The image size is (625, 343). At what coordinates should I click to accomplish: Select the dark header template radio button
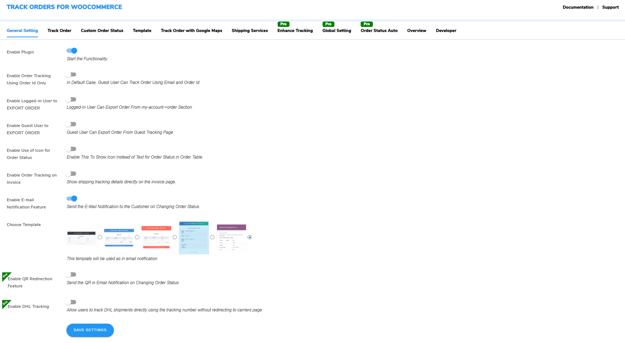100,237
